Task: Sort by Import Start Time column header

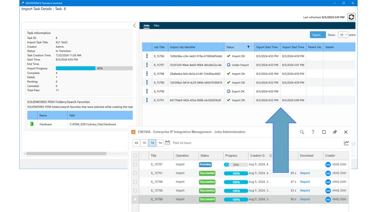Action: coord(293,47)
